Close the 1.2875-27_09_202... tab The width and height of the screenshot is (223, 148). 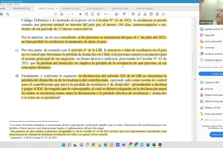click(x=57, y=8)
